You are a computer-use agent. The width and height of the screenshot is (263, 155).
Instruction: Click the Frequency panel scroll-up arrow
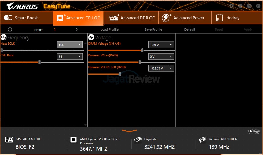(x=86, y=44)
